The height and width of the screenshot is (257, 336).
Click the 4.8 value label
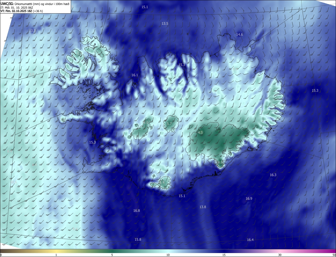220,163
